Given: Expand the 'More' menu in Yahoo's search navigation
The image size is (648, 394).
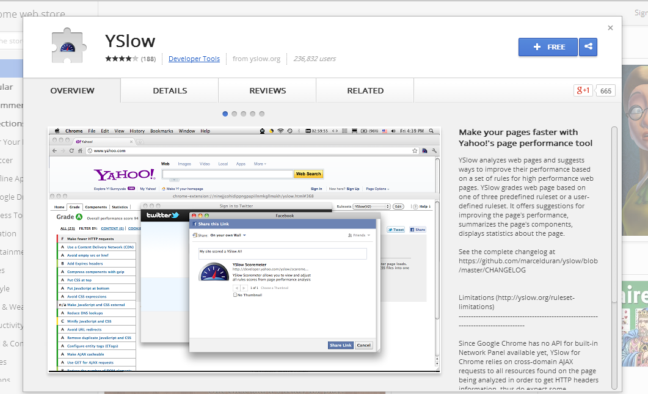Looking at the screenshot, I should (x=260, y=163).
